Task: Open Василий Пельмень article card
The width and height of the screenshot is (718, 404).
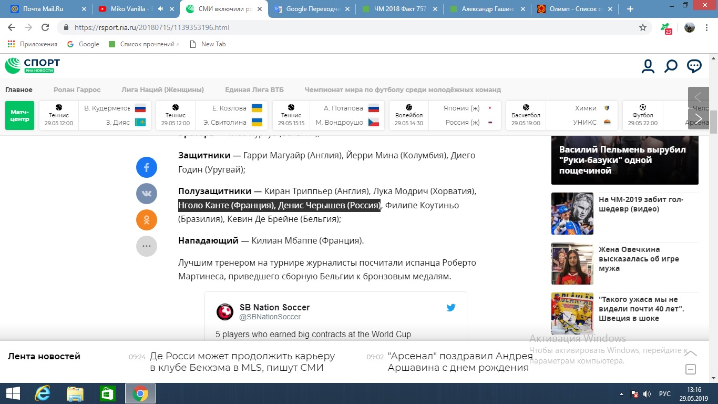Action: click(625, 159)
